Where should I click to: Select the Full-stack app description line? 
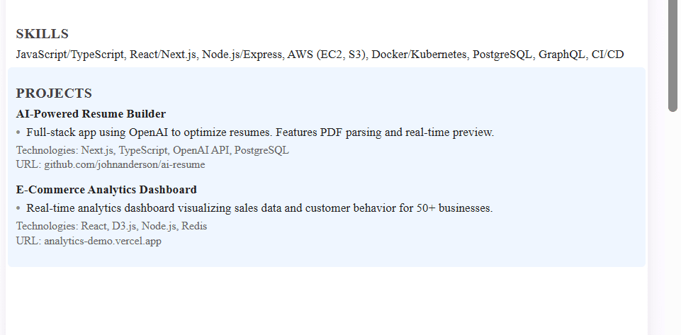[260, 132]
